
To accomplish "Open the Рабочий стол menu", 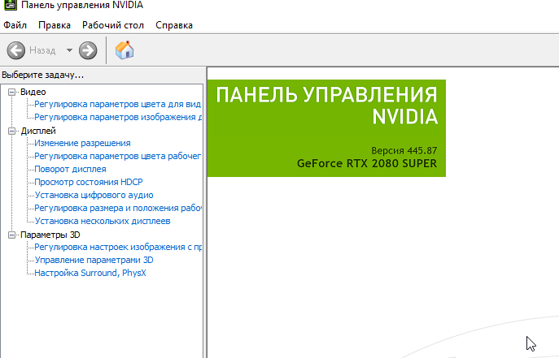I will tap(113, 25).
